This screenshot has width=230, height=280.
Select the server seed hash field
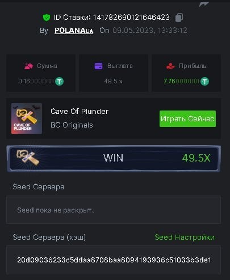click(114, 260)
